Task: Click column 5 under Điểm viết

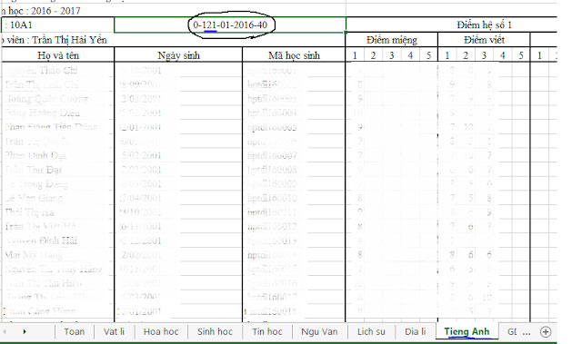Action: [521, 55]
